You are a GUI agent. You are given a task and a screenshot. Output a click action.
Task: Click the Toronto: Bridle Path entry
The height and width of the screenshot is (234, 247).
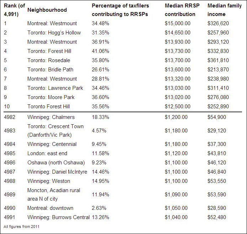pyautogui.click(x=50, y=70)
